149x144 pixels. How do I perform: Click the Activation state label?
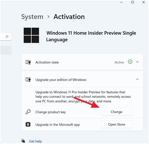point(47,62)
